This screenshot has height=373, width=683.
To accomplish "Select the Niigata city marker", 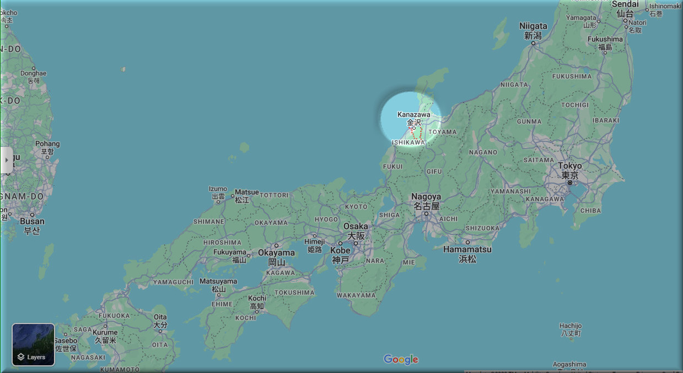I will click(x=533, y=43).
